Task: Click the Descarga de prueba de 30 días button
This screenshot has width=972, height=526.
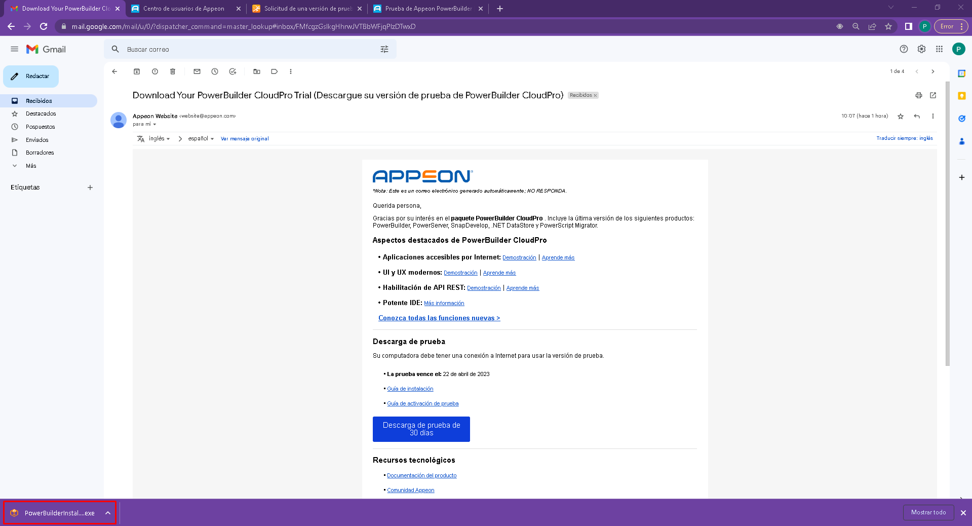Action: (421, 429)
